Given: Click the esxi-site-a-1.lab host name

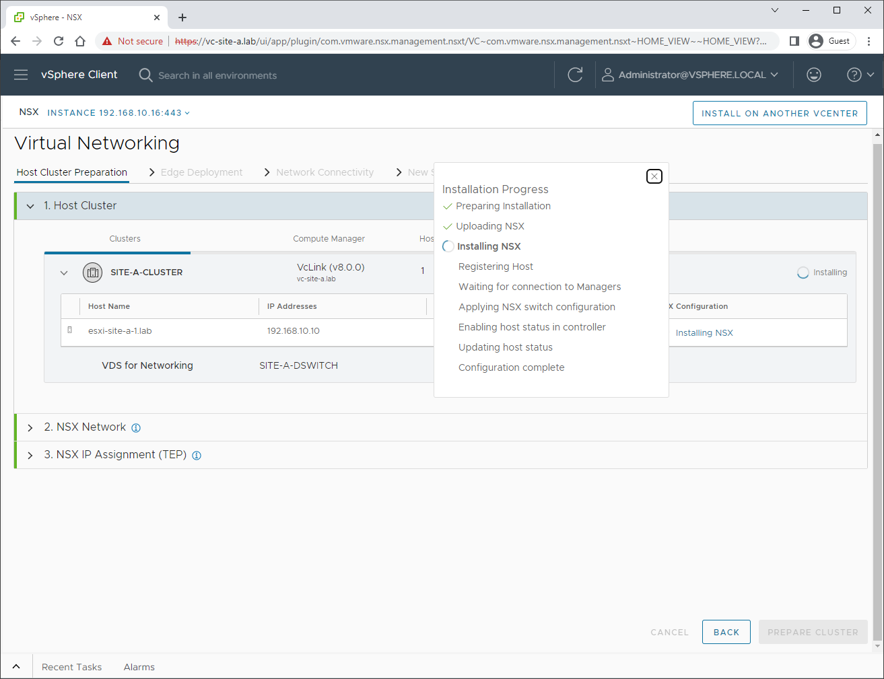Looking at the screenshot, I should pos(120,331).
